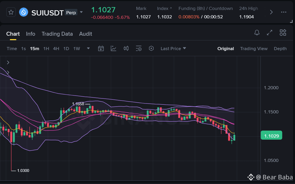Switch to Depth chart view
The image size is (295, 184).
pos(280,49)
